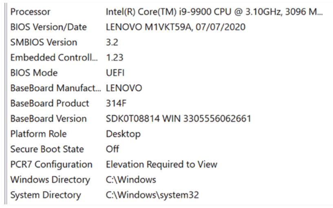Click the Intel Core i9-9900 CPU value

pyautogui.click(x=212, y=12)
